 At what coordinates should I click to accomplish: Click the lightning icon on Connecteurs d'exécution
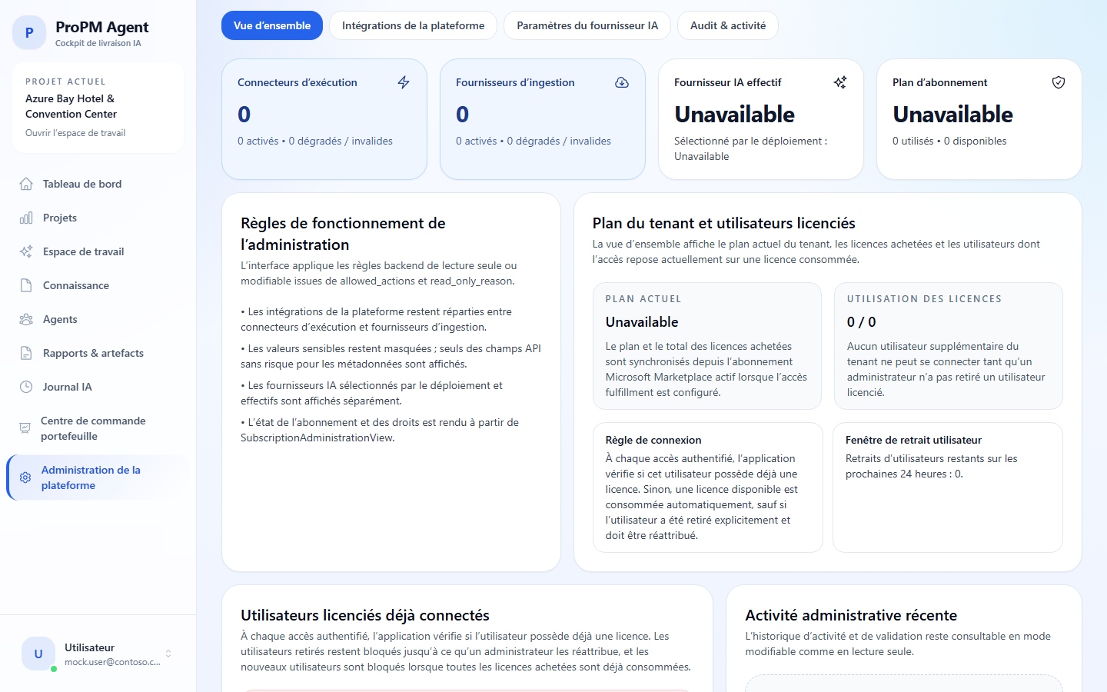point(403,82)
